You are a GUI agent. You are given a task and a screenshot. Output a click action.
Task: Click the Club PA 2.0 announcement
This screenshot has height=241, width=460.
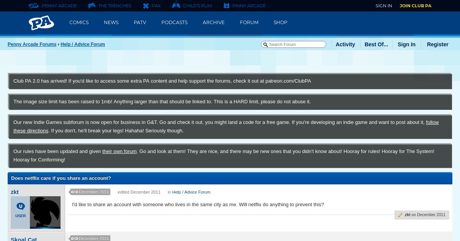click(230, 81)
